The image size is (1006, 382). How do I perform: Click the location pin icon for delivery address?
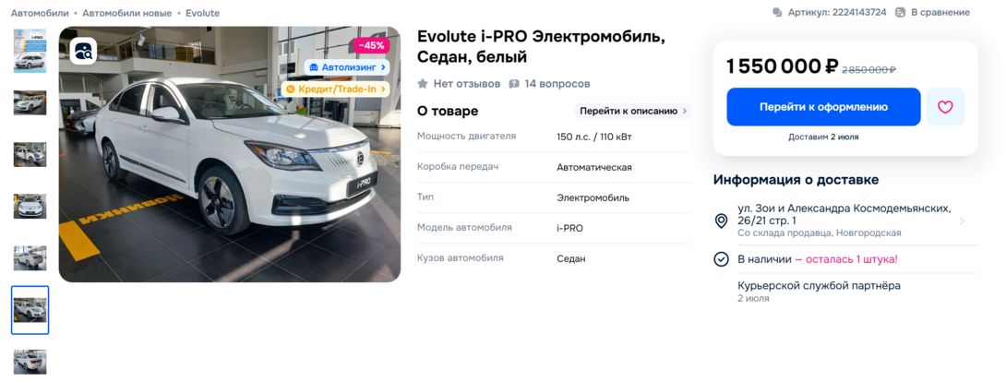click(x=721, y=221)
